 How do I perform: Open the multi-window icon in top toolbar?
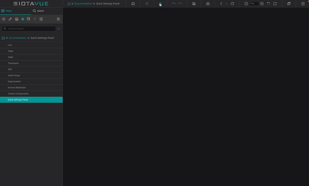click(289, 3)
